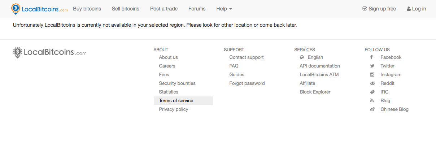Open the API documentation link

pyautogui.click(x=320, y=66)
